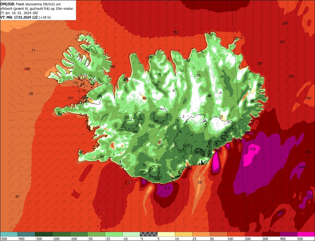This screenshot has height=241, width=315.
Task: Click the value 354 on the south coast
Action: pos(189,168)
